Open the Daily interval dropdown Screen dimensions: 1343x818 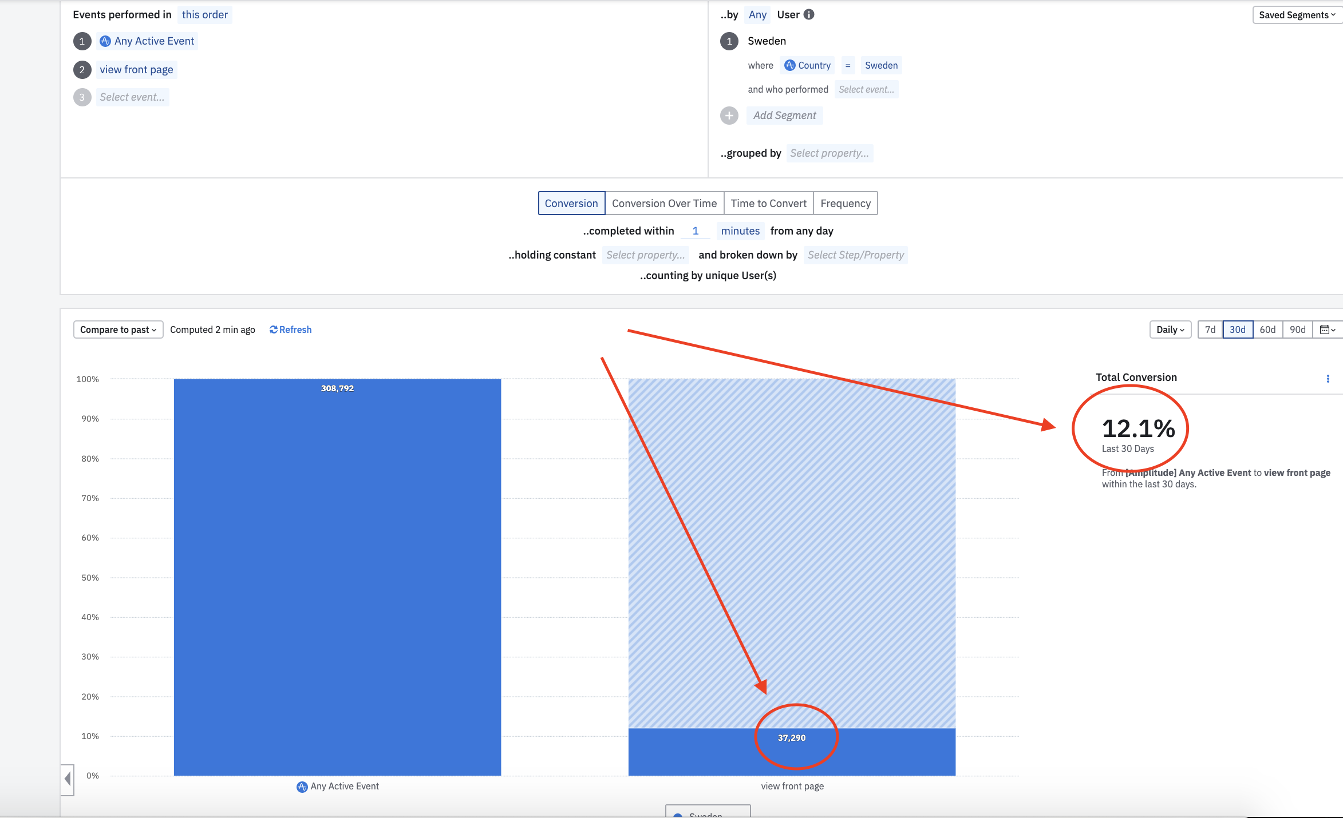(1170, 329)
